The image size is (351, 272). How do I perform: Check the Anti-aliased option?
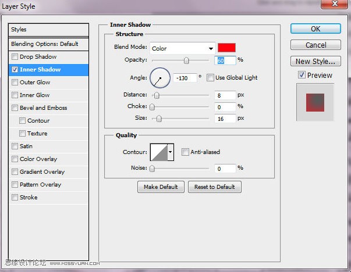point(185,152)
